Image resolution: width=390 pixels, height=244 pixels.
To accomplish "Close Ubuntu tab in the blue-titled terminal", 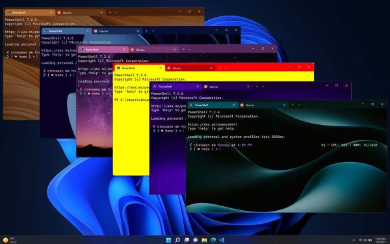I will [138, 31].
